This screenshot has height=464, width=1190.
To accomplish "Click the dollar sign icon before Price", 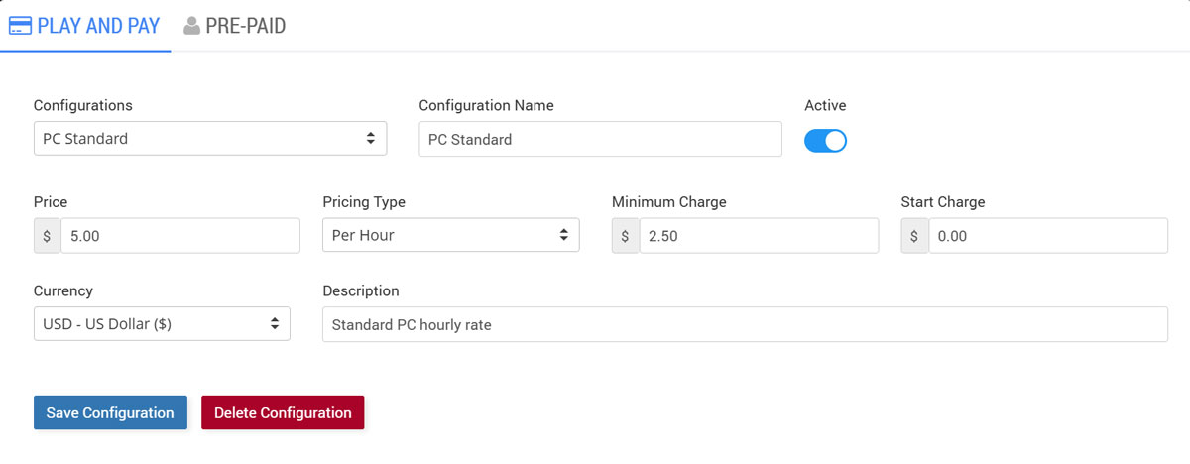I will pyautogui.click(x=48, y=236).
